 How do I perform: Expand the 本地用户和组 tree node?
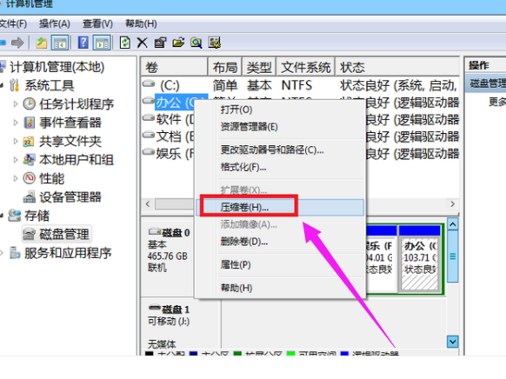click(x=16, y=160)
